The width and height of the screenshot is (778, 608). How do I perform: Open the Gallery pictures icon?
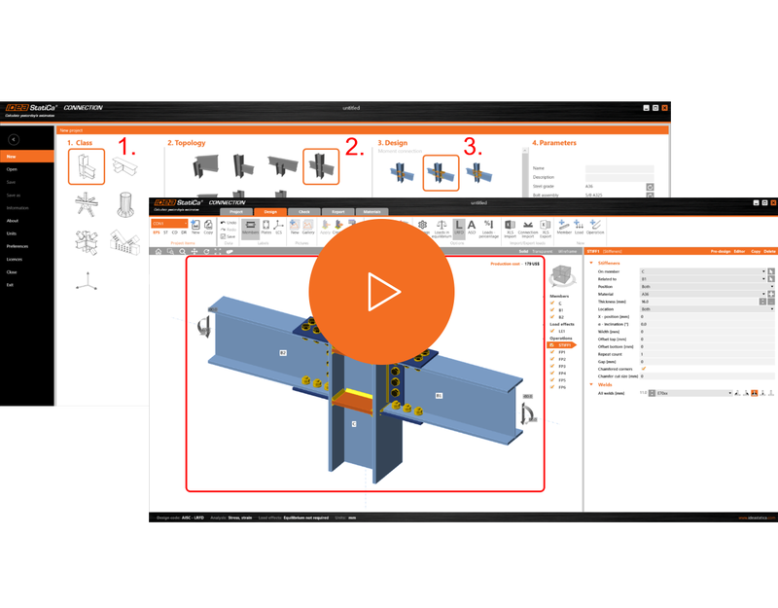coord(308,227)
